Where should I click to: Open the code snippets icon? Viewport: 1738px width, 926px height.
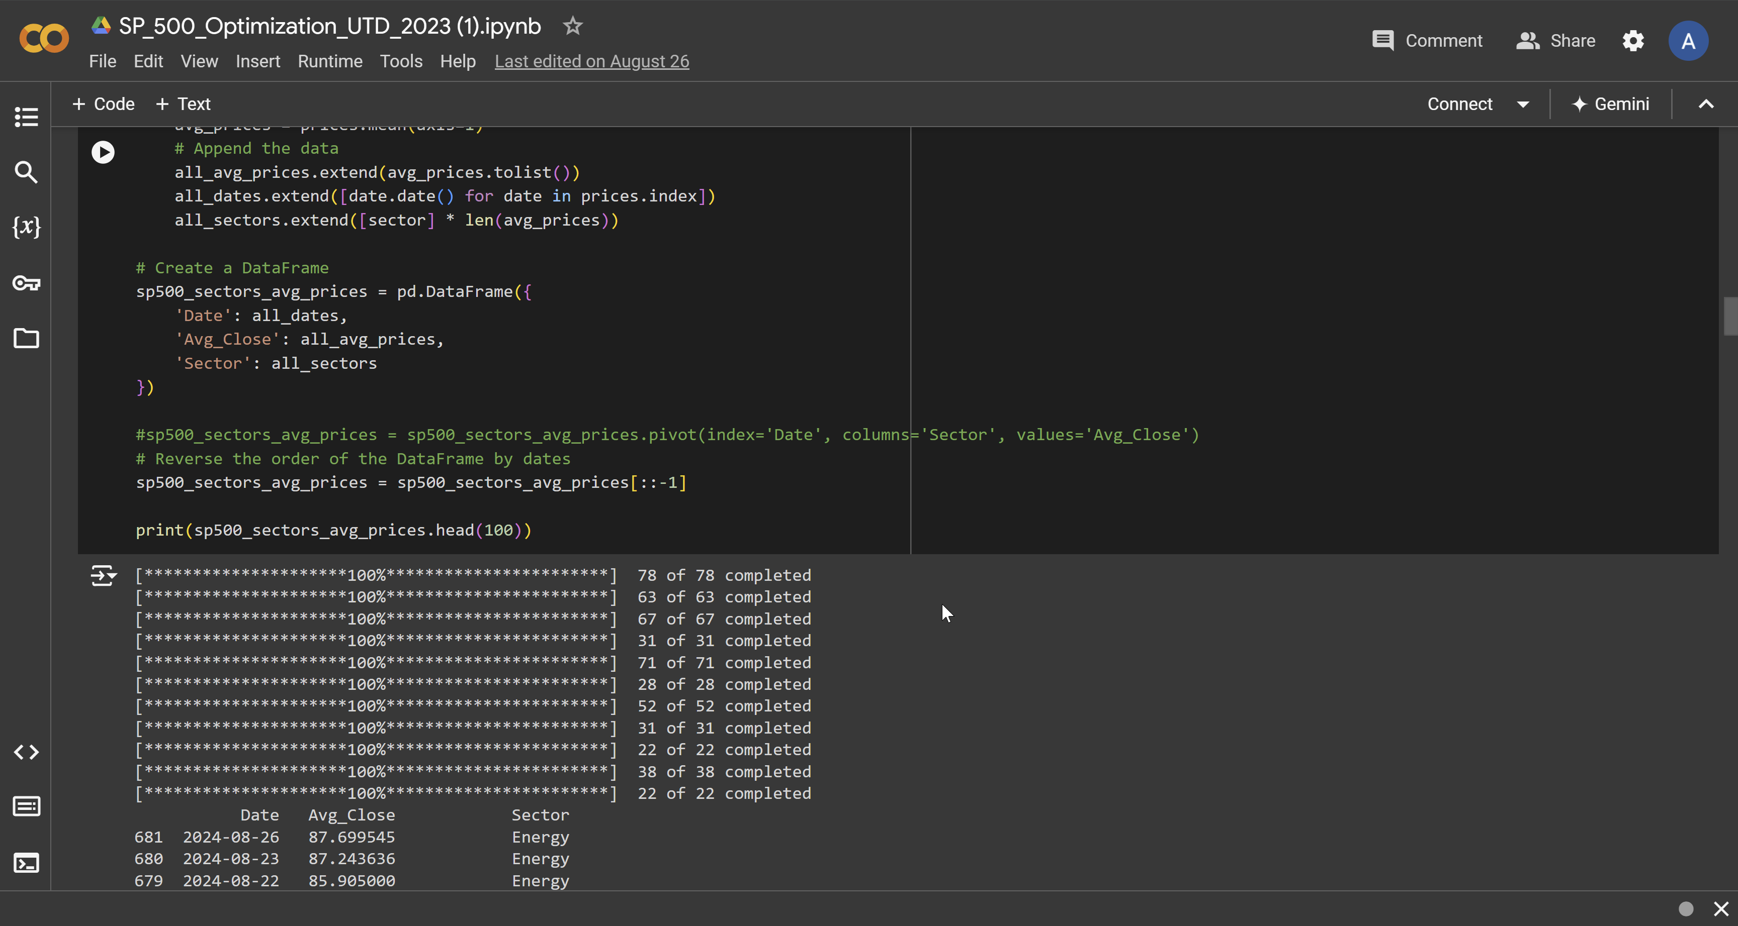tap(26, 752)
